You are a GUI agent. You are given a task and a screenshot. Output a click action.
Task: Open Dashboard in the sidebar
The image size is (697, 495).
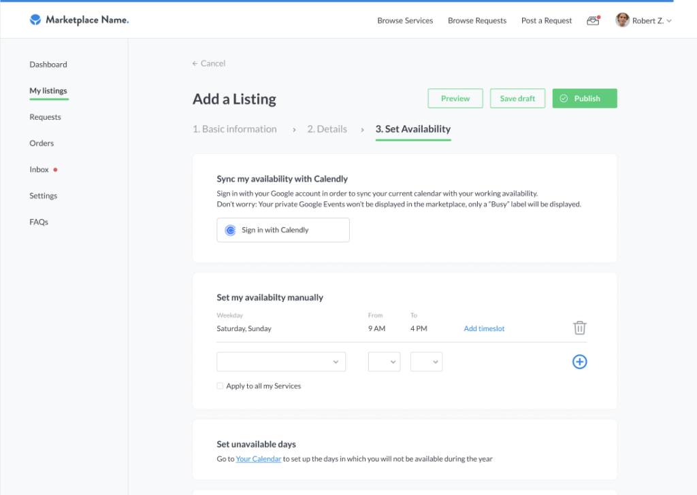pyautogui.click(x=48, y=65)
